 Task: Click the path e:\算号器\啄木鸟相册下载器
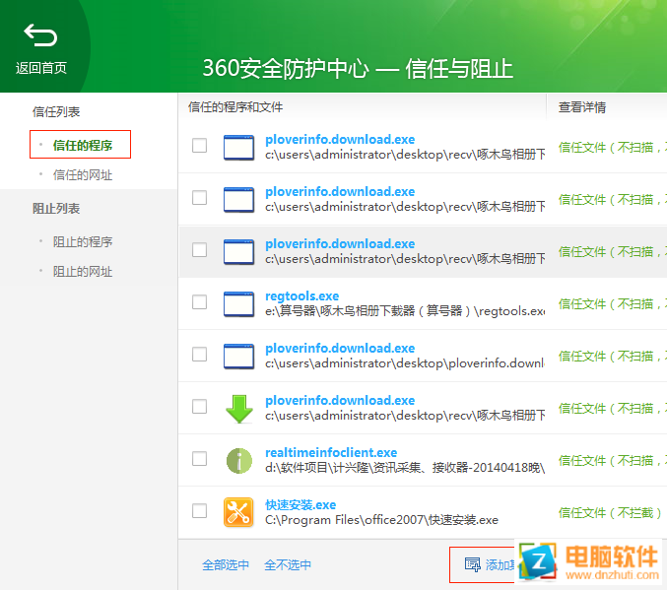[405, 311]
